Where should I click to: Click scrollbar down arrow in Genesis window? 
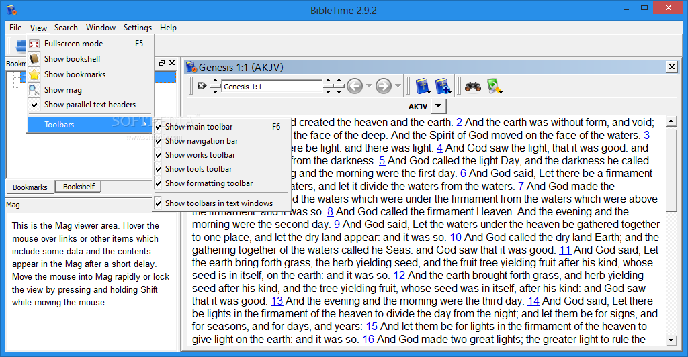671,340
